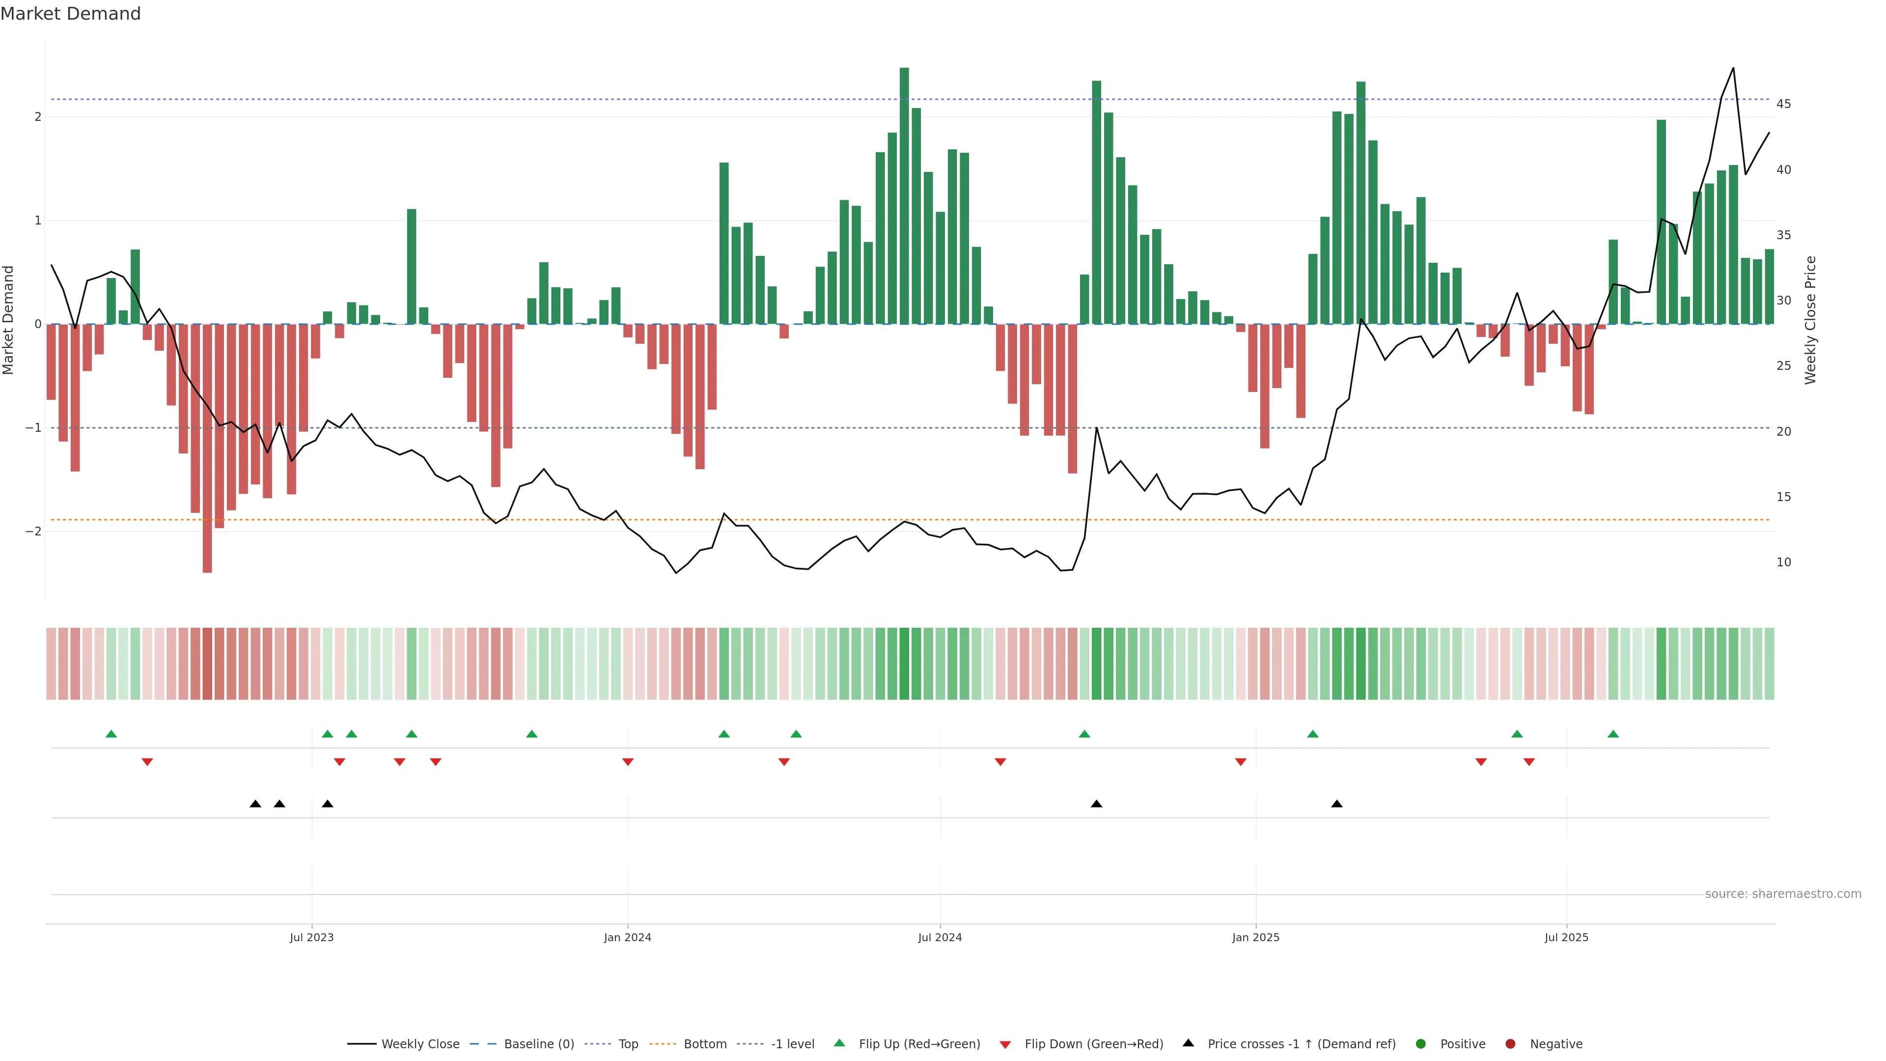Click the red Negative legend dot

click(x=1510, y=1043)
